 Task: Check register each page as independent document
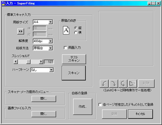pos(100,105)
